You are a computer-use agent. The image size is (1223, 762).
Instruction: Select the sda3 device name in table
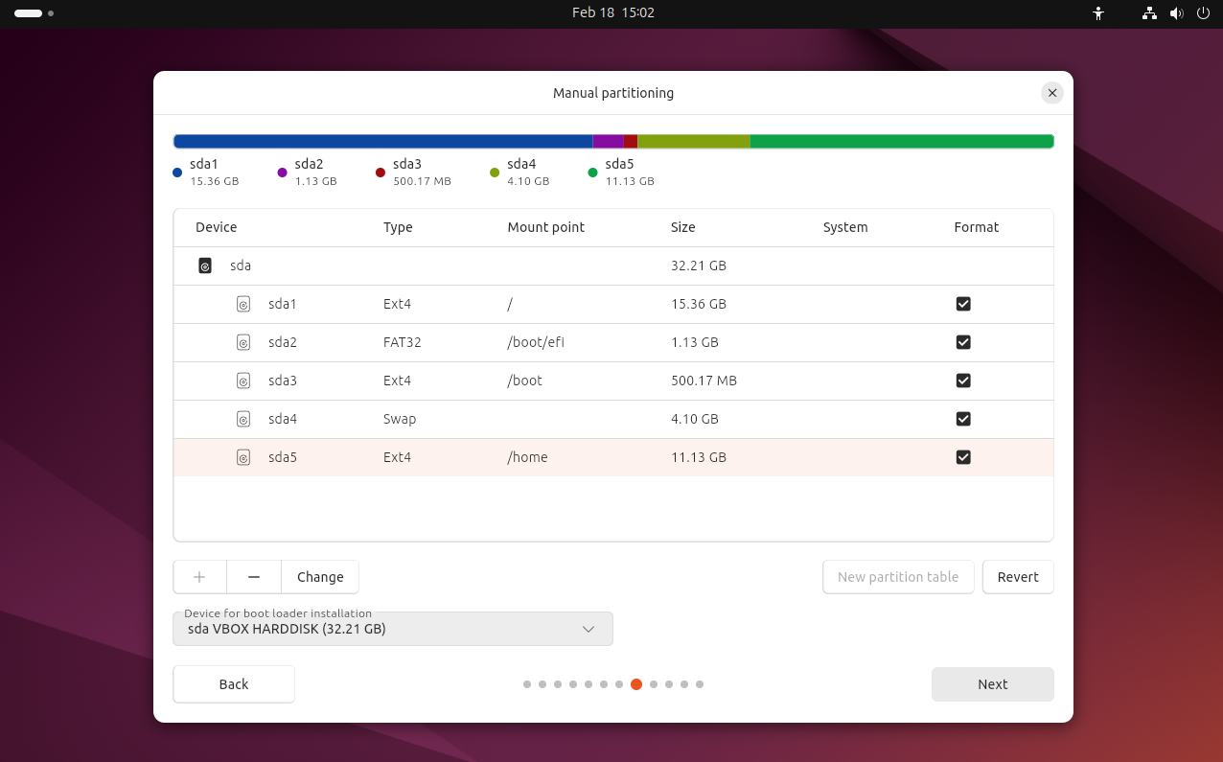283,381
